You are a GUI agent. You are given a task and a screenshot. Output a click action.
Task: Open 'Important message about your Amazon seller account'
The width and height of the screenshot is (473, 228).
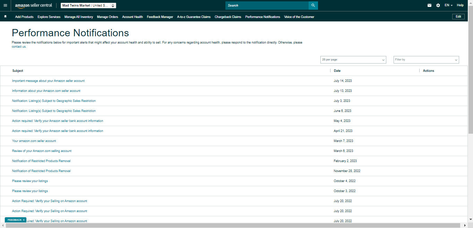coord(48,81)
